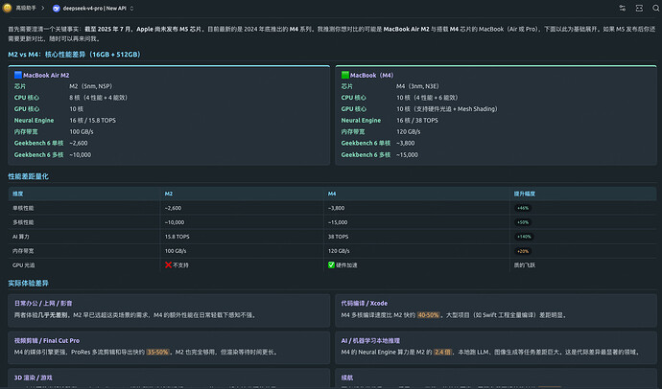Select the MacBook (M4) card title
Screen dimensions: 662x389
372,75
